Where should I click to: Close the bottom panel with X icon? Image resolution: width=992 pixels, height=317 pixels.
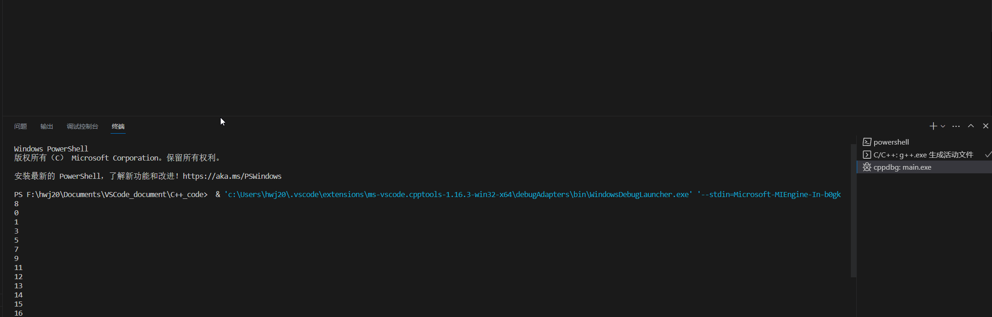tap(986, 126)
